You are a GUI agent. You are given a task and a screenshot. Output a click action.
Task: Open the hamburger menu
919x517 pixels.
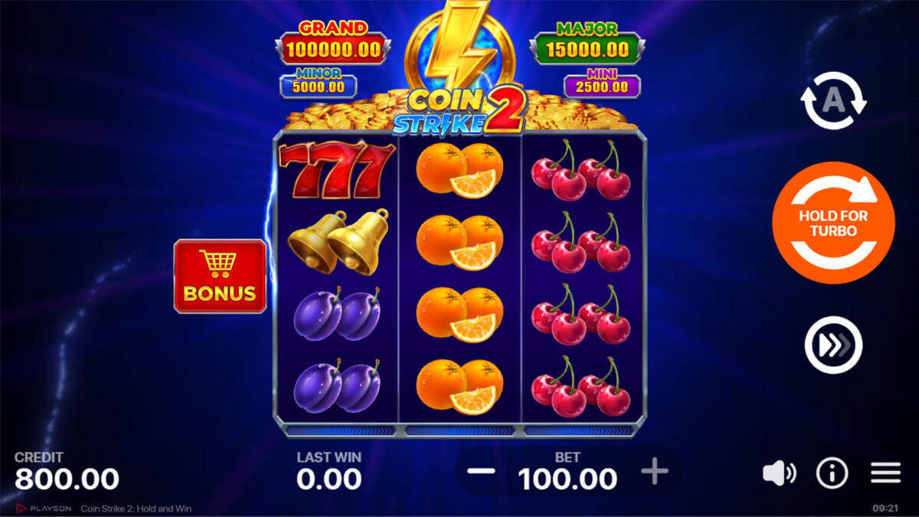pos(885,474)
